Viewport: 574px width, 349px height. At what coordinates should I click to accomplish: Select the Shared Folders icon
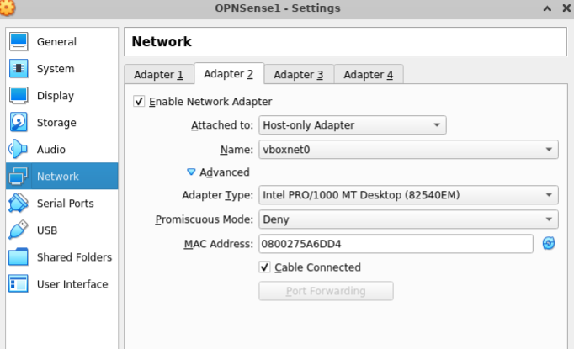19,257
